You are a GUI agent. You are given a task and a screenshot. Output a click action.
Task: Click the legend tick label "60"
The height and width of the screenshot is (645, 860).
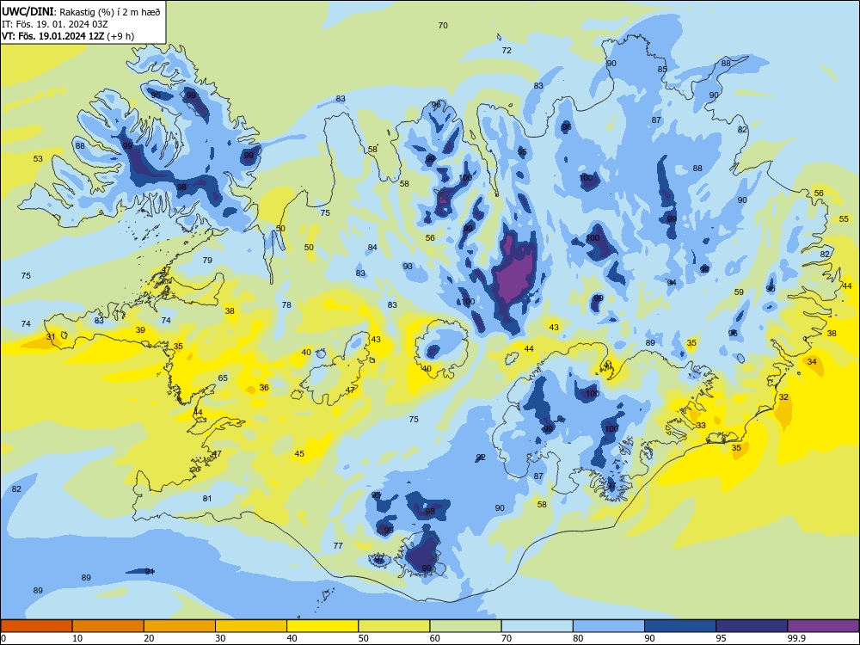[435, 638]
